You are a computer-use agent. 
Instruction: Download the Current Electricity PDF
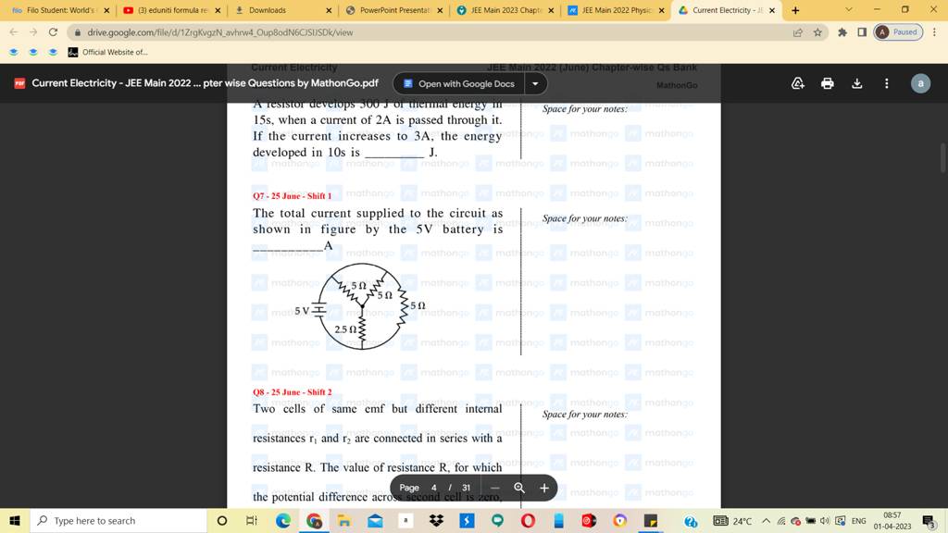point(856,83)
